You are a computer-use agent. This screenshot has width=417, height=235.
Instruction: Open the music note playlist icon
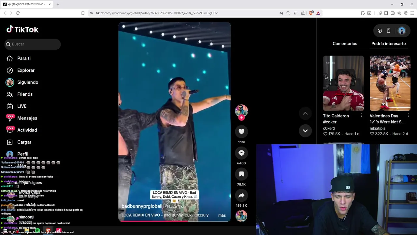(x=380, y=13)
